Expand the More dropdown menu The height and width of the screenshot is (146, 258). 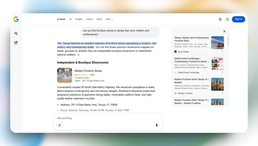(x=109, y=19)
